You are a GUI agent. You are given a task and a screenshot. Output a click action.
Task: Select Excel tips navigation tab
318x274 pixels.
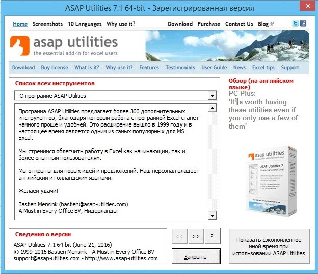click(263, 68)
